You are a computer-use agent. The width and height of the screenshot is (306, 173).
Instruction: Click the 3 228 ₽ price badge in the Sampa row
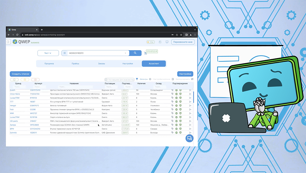point(125,125)
